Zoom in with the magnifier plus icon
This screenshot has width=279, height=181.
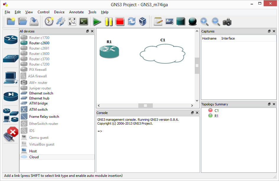click(x=204, y=22)
